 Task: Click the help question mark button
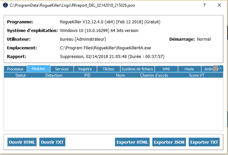pos(204,5)
